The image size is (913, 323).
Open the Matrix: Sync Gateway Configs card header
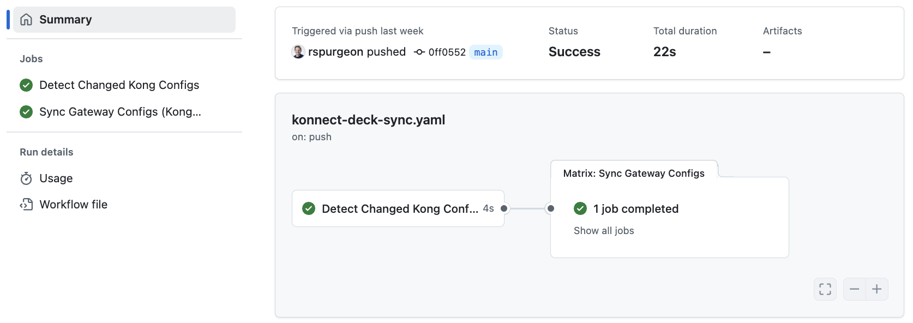(x=634, y=173)
